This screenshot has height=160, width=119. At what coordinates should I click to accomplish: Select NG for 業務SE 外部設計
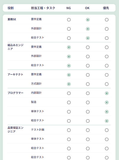coord(69,29)
